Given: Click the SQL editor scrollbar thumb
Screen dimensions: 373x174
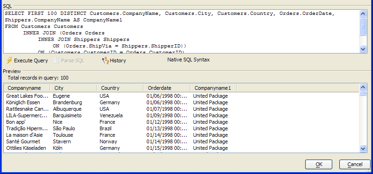Looking at the screenshot, I should tap(363, 27).
